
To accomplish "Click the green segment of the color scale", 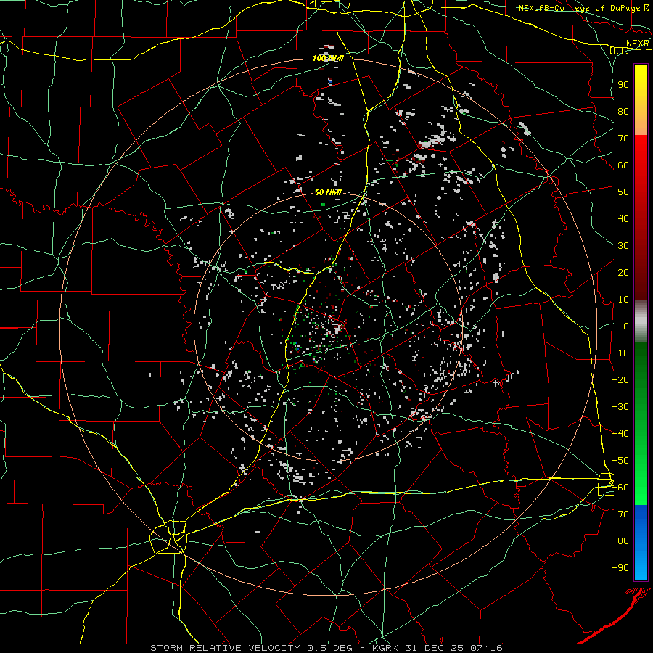I will click(641, 423).
